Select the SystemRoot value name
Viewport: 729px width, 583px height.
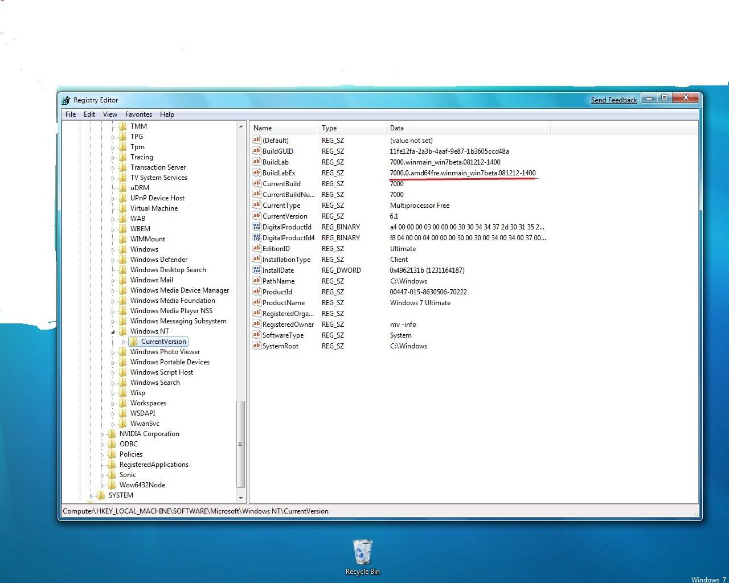[280, 346]
